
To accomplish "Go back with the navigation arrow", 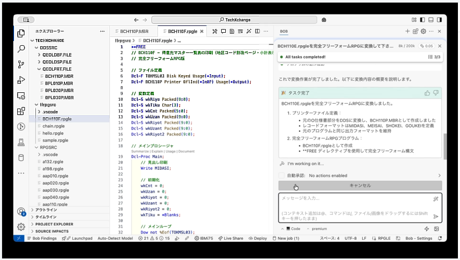I will coord(136,20).
